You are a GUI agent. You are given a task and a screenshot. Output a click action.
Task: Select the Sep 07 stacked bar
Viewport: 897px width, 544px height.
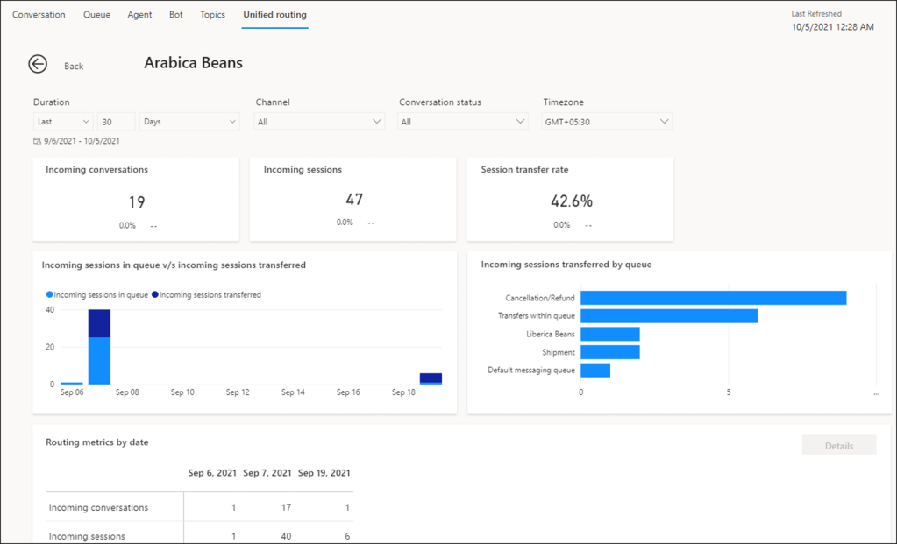tap(99, 347)
